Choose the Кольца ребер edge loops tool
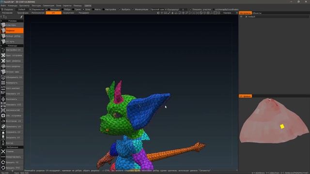The image size is (310, 174). 12,36
